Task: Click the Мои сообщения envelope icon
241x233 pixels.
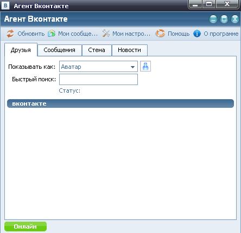Action: pyautogui.click(x=52, y=34)
